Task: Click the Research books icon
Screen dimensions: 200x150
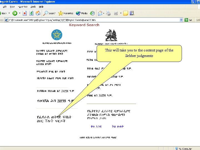Action: [x=132, y=13]
